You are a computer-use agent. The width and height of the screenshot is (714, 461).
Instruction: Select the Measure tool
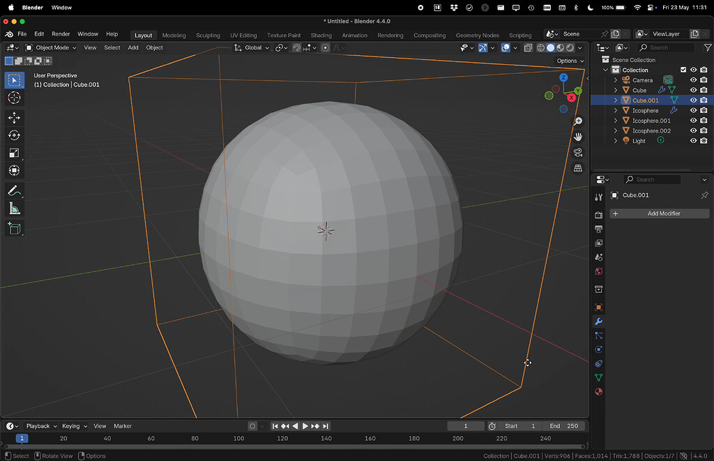(14, 209)
